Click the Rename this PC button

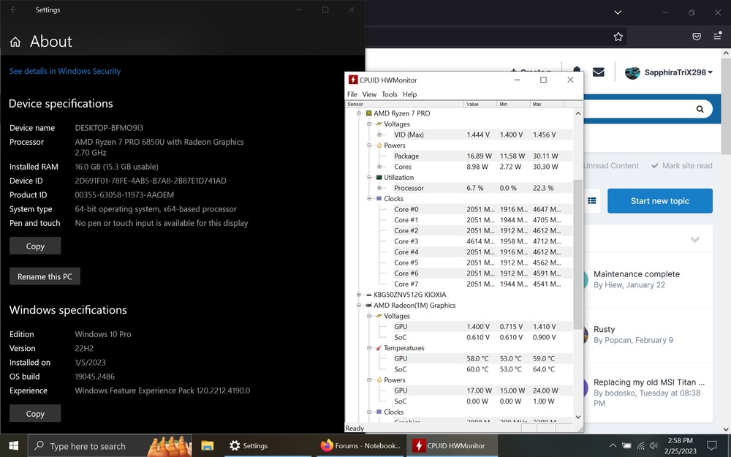coord(45,276)
